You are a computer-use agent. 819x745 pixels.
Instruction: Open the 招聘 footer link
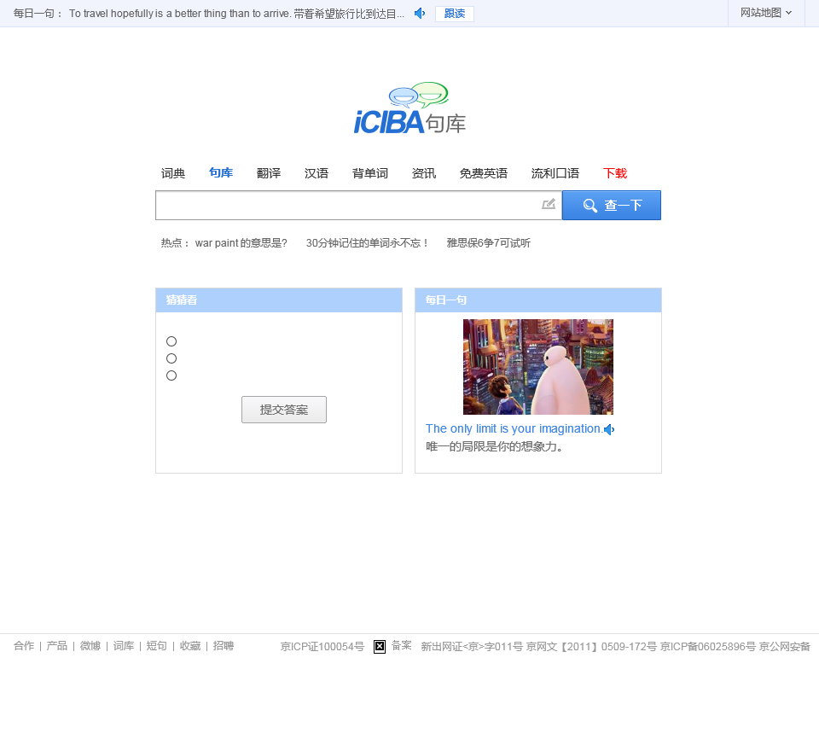pos(224,646)
